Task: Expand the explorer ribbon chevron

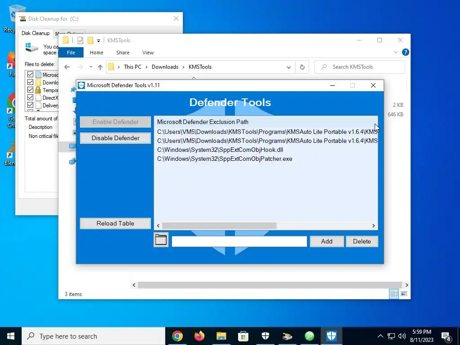Action: click(x=395, y=52)
